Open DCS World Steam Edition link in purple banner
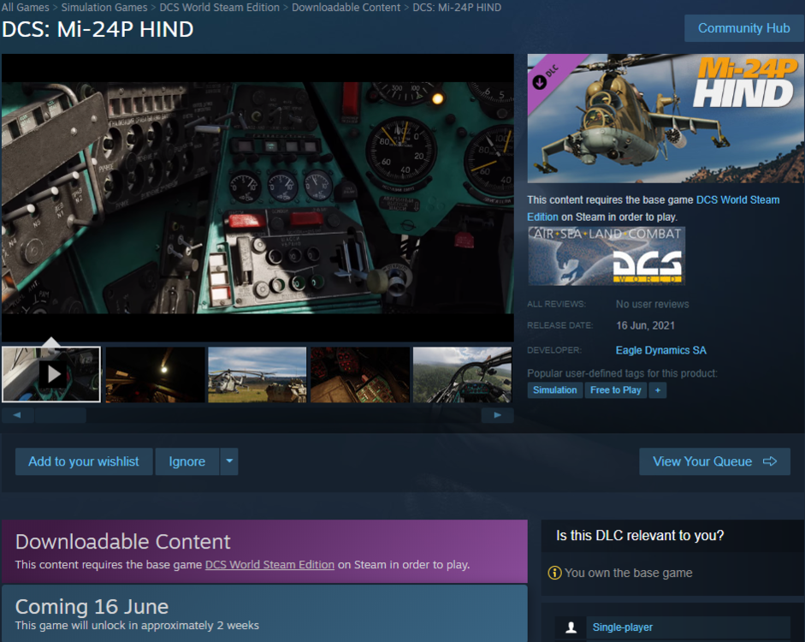Viewport: 805px width, 642px height. click(269, 564)
